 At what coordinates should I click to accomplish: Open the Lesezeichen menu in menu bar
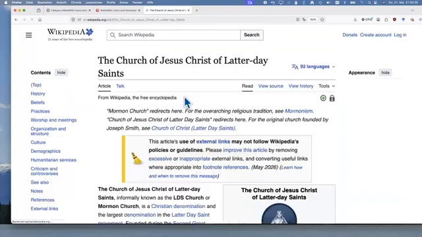click(x=94, y=3)
